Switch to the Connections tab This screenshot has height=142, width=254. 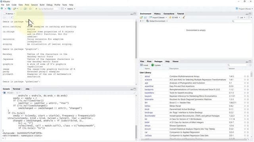(x=169, y=14)
